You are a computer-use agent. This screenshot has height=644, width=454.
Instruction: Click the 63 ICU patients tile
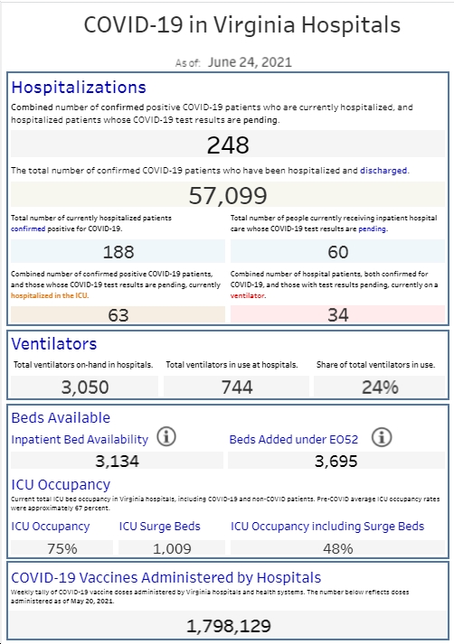pyautogui.click(x=118, y=314)
